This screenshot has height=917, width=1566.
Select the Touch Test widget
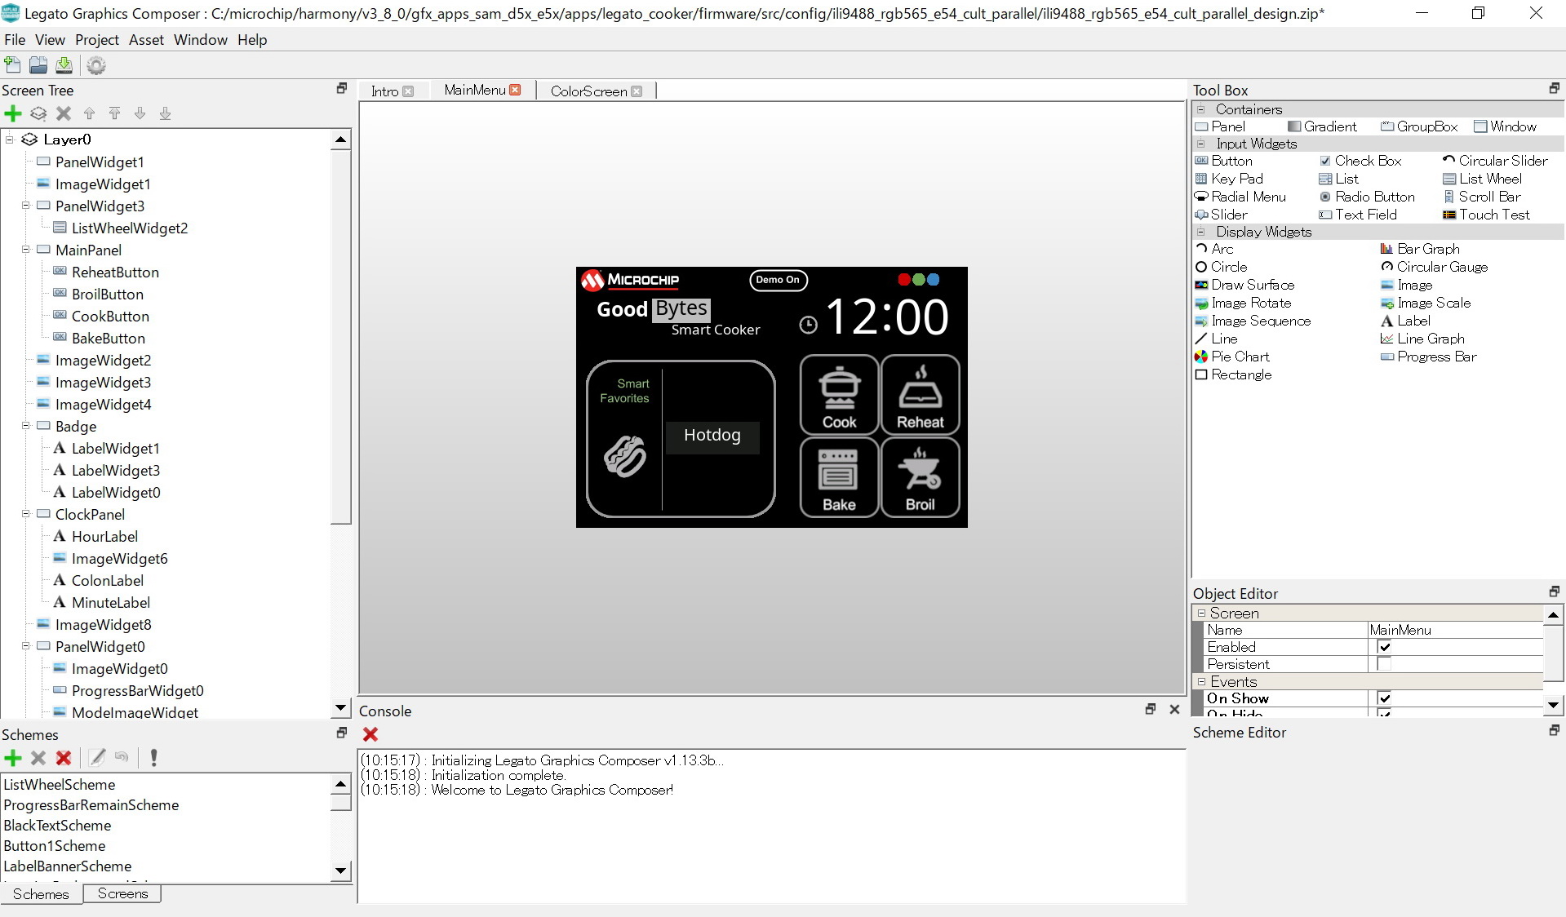1486,215
